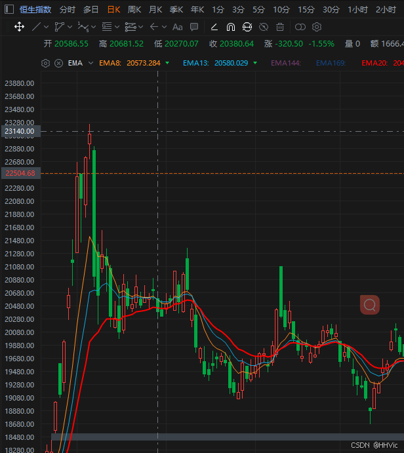Image resolution: width=404 pixels, height=453 pixels.
Task: Open drawing toolbar settings gear
Action: pyautogui.click(x=317, y=27)
